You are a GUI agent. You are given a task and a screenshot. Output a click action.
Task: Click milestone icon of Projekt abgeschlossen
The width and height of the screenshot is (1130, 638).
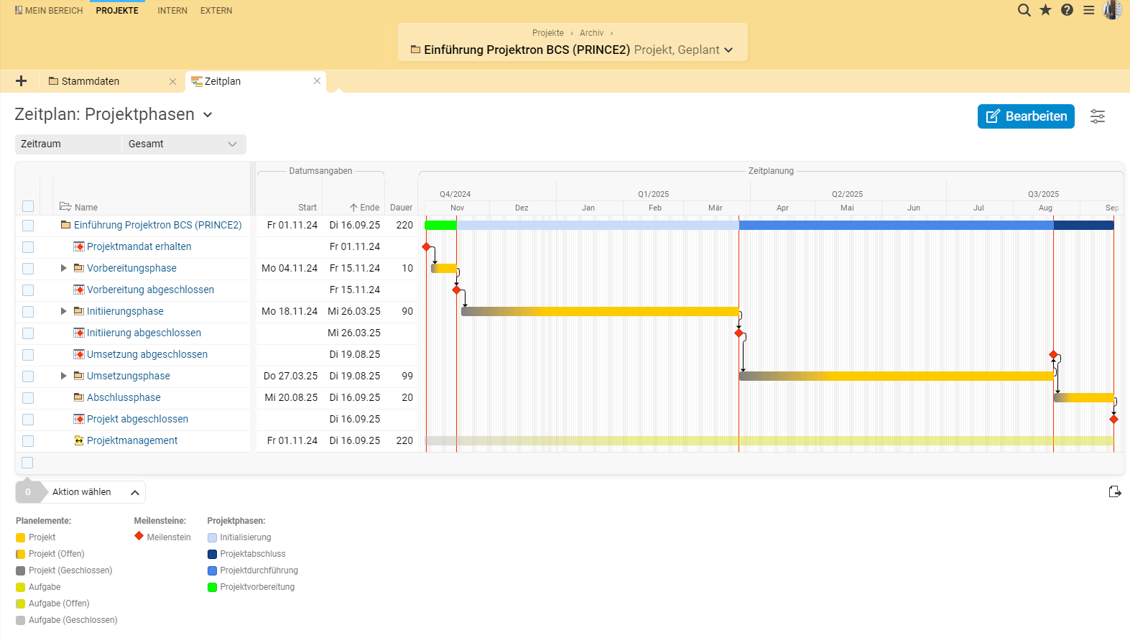point(79,419)
